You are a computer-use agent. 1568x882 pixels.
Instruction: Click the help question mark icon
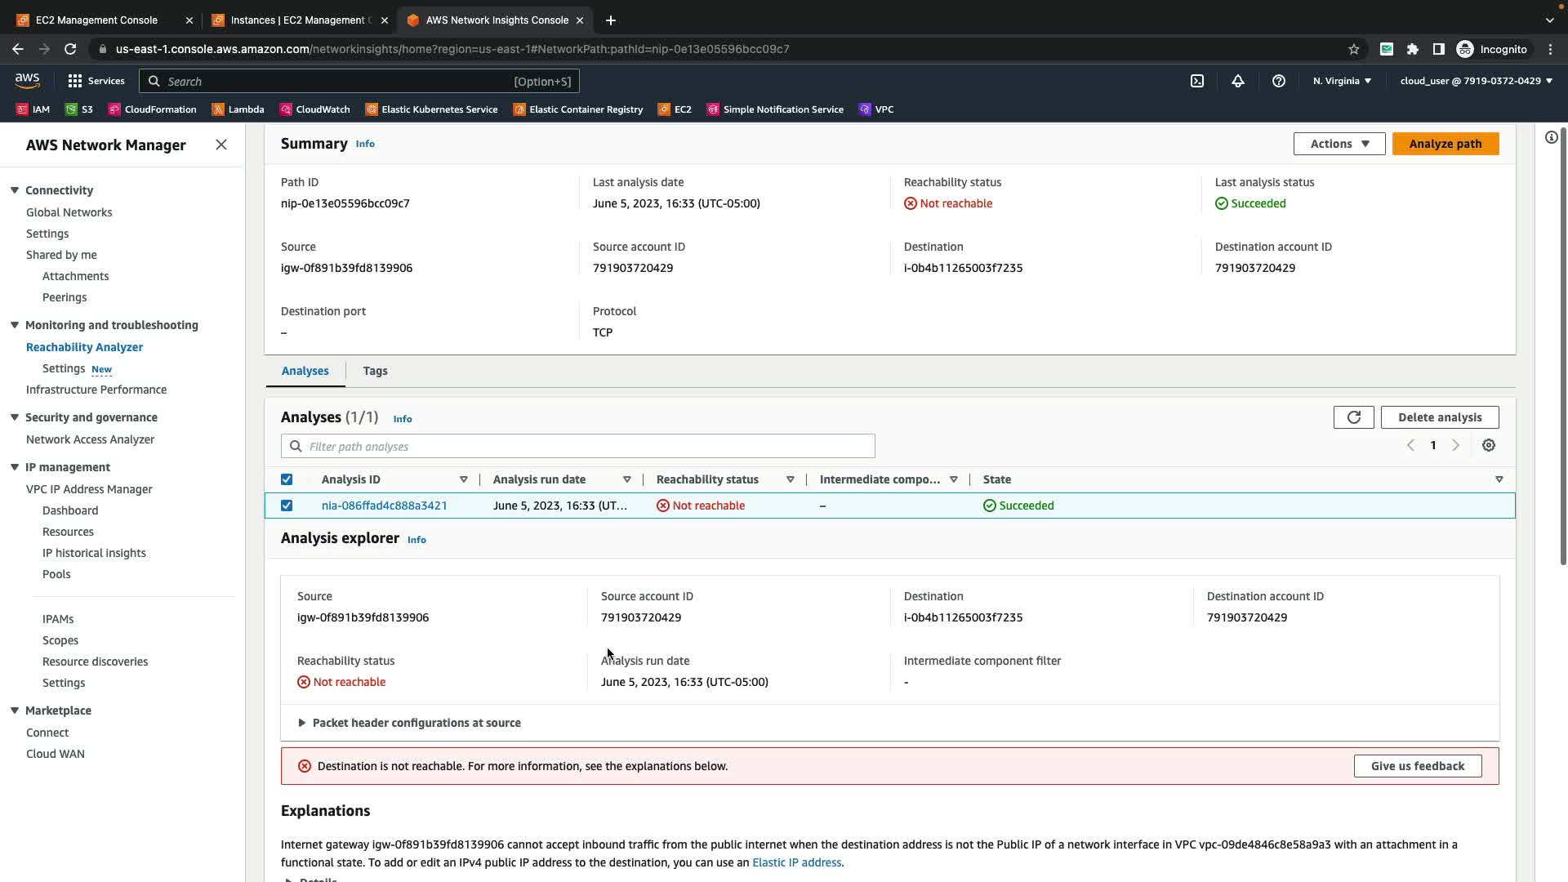[1279, 81]
